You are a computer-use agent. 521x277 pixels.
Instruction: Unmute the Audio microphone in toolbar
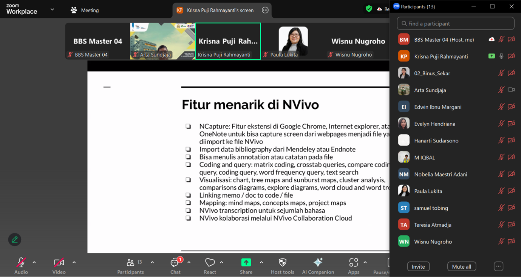pyautogui.click(x=21, y=262)
